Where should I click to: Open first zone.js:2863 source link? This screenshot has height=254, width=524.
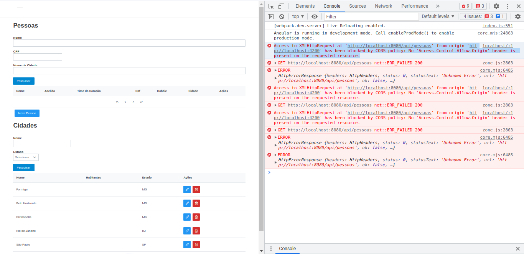(498, 63)
